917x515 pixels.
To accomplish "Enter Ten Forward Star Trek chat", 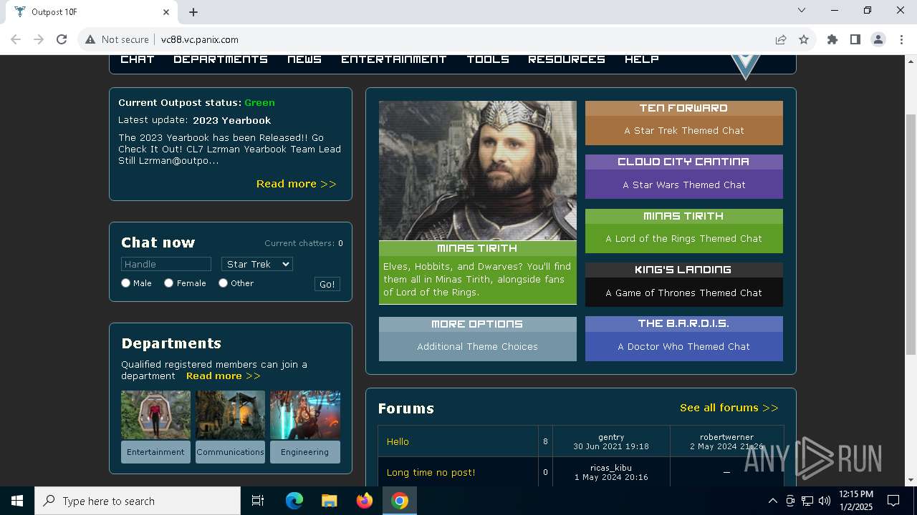I will point(684,123).
